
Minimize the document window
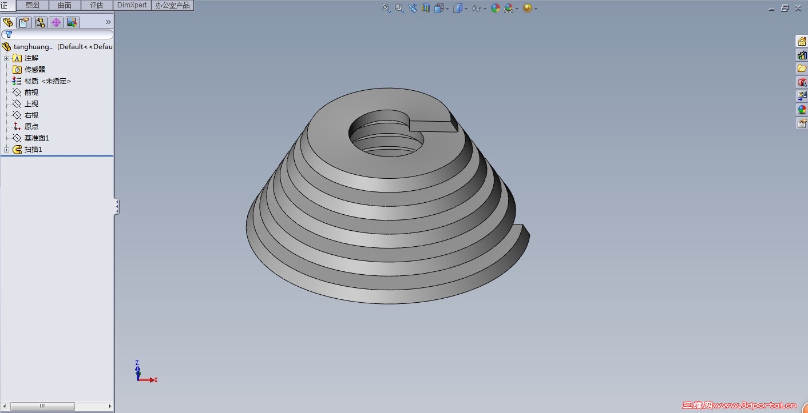pyautogui.click(x=773, y=9)
